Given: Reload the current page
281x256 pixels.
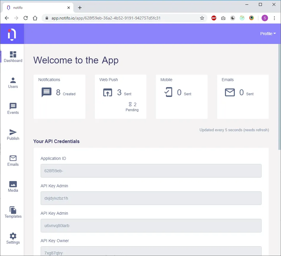Looking at the screenshot, I should (x=26, y=18).
